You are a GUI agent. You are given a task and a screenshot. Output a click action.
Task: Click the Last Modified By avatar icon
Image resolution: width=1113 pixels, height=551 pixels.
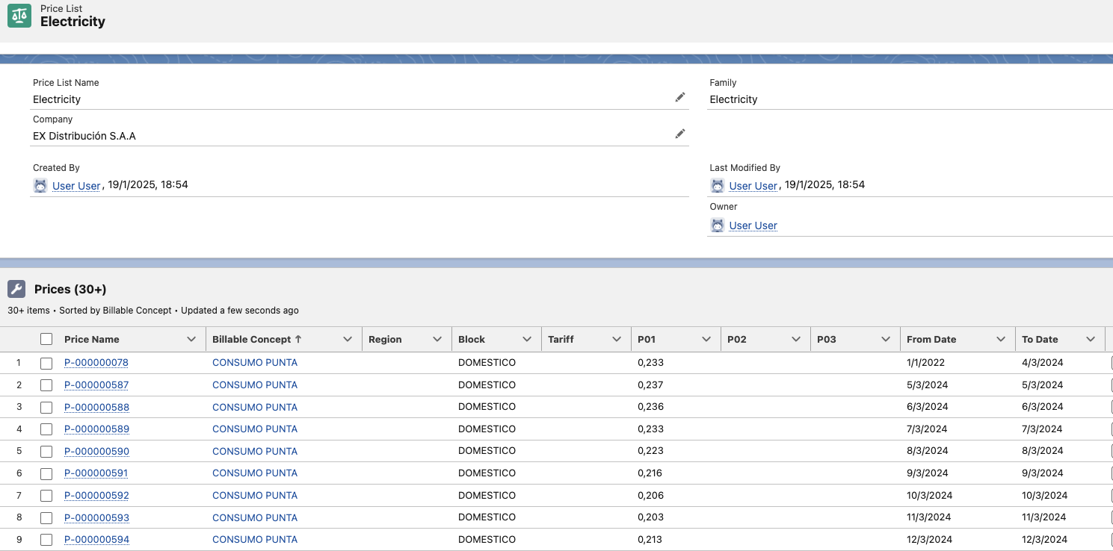717,185
